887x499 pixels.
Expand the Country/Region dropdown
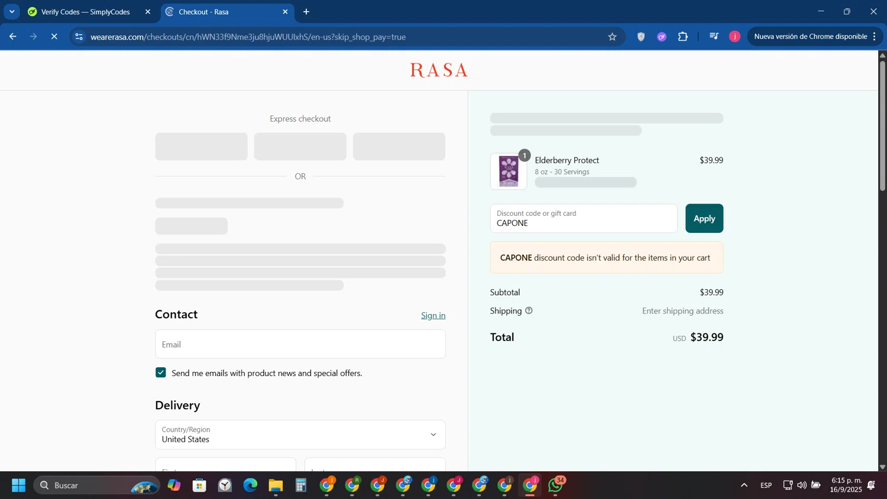coord(300,435)
